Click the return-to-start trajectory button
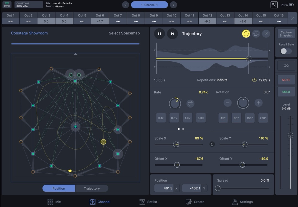298x207 pixels. coord(172,34)
